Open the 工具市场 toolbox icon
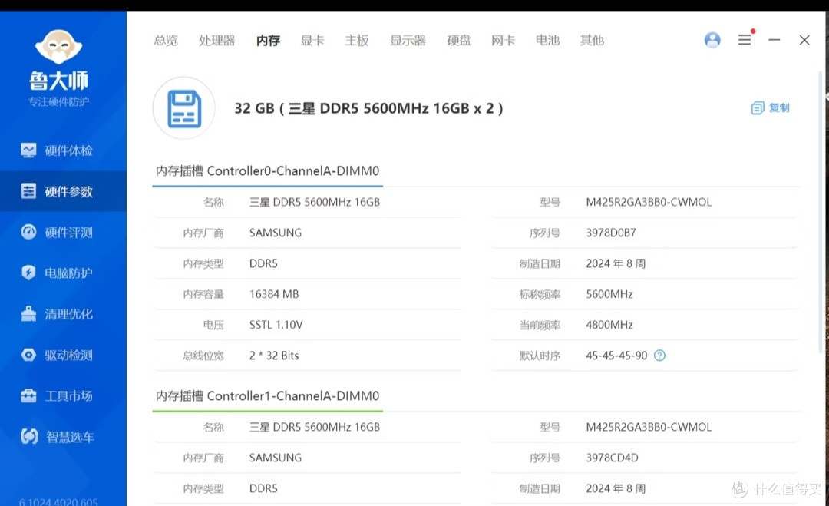 28,395
